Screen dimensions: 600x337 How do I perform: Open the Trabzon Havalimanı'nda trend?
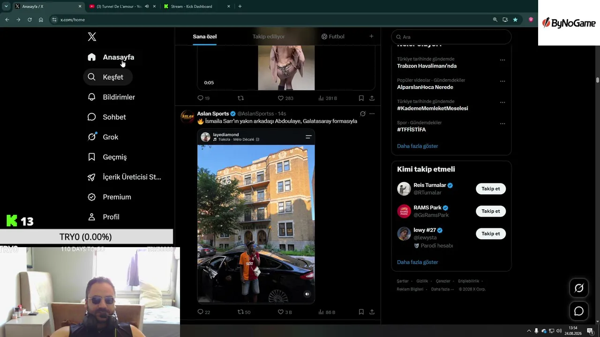(x=427, y=66)
